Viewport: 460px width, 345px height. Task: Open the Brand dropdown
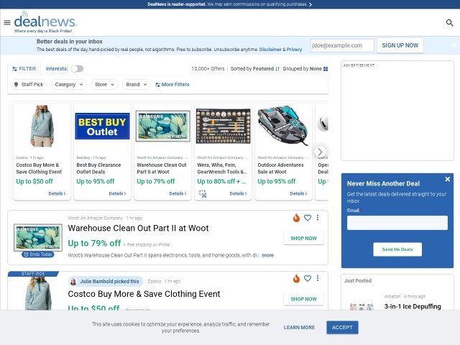[137, 85]
